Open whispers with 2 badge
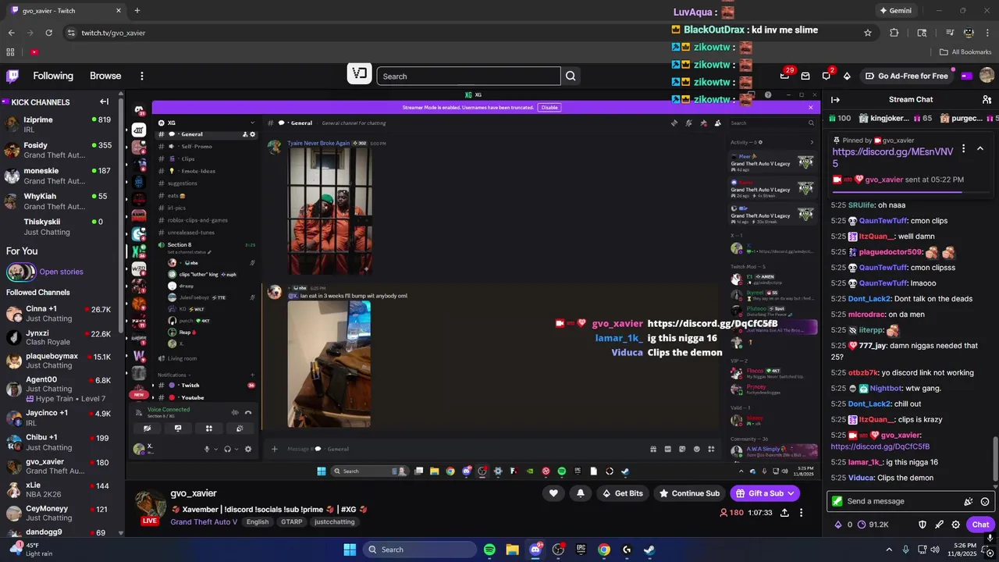Screen dimensions: 999x562 point(827,76)
